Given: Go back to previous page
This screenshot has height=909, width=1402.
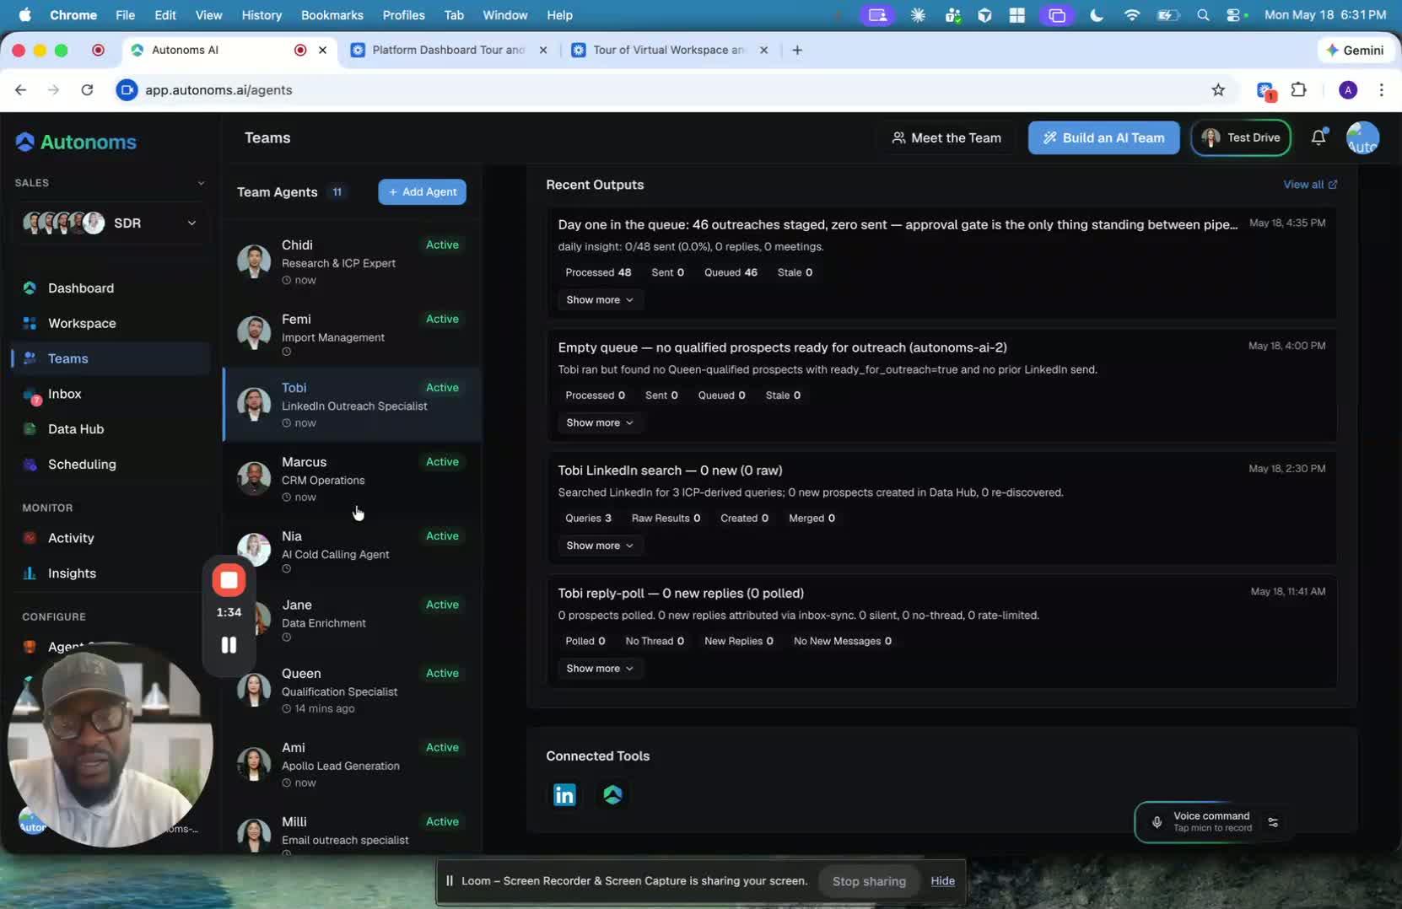Looking at the screenshot, I should coord(21,90).
